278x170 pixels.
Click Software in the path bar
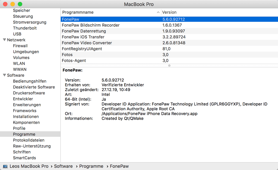(63, 166)
